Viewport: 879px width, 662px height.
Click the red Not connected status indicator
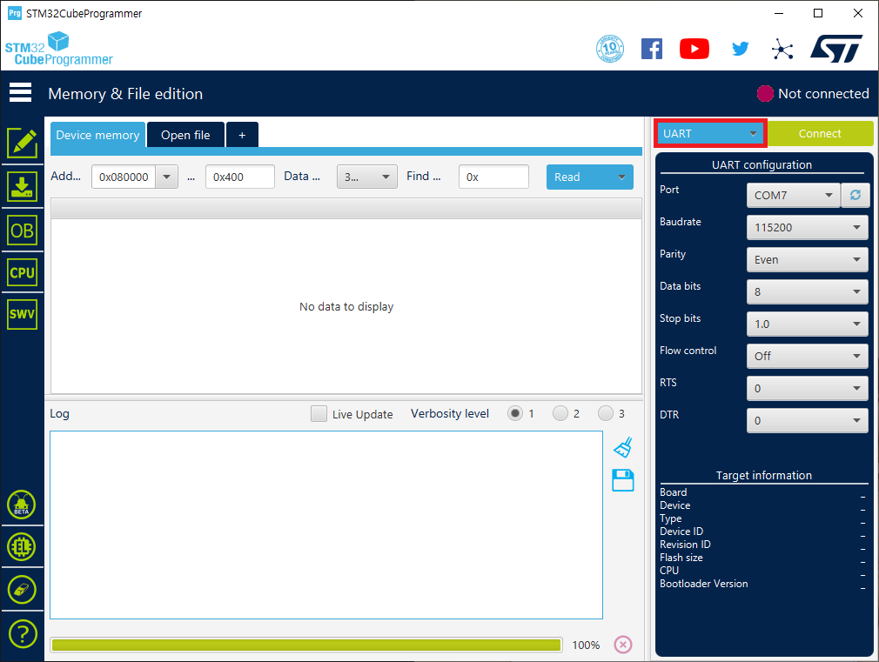point(765,94)
